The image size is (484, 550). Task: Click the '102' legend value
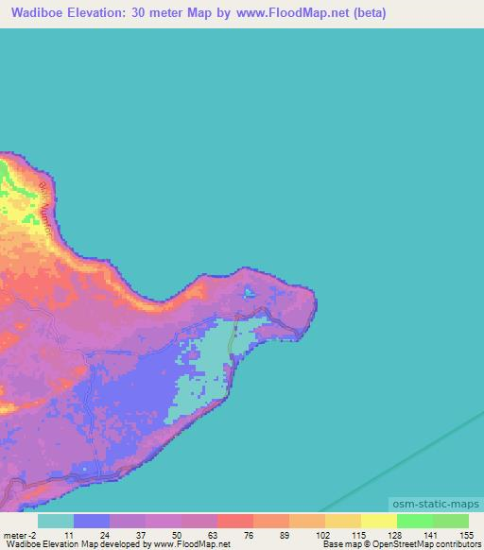(323, 536)
